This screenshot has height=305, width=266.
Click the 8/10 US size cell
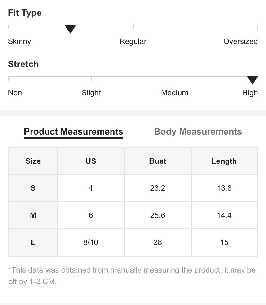point(91,242)
